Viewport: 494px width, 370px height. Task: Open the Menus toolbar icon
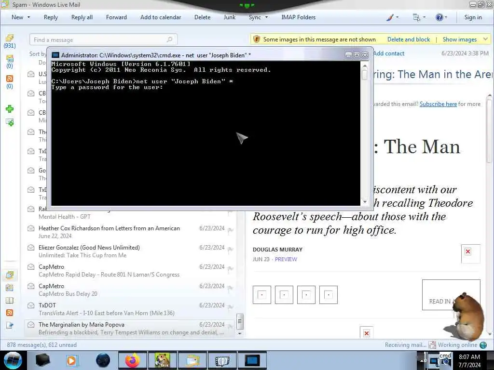pyautogui.click(x=416, y=17)
